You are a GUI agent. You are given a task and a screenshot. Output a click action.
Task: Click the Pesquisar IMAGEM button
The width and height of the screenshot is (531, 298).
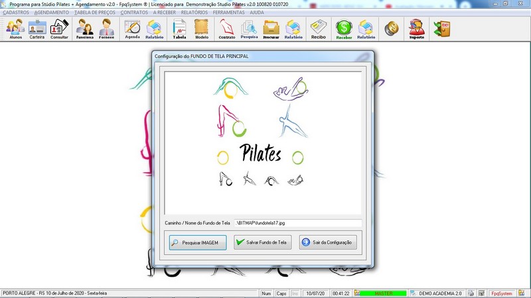click(x=198, y=242)
